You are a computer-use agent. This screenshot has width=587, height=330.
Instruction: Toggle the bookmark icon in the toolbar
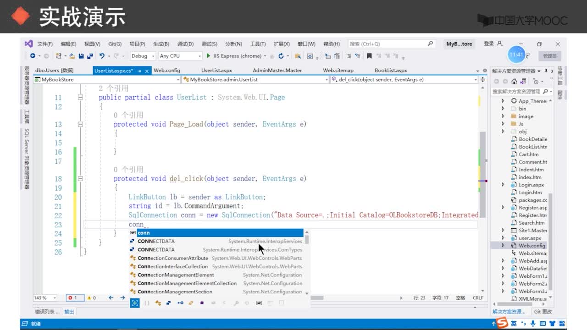pyautogui.click(x=369, y=56)
